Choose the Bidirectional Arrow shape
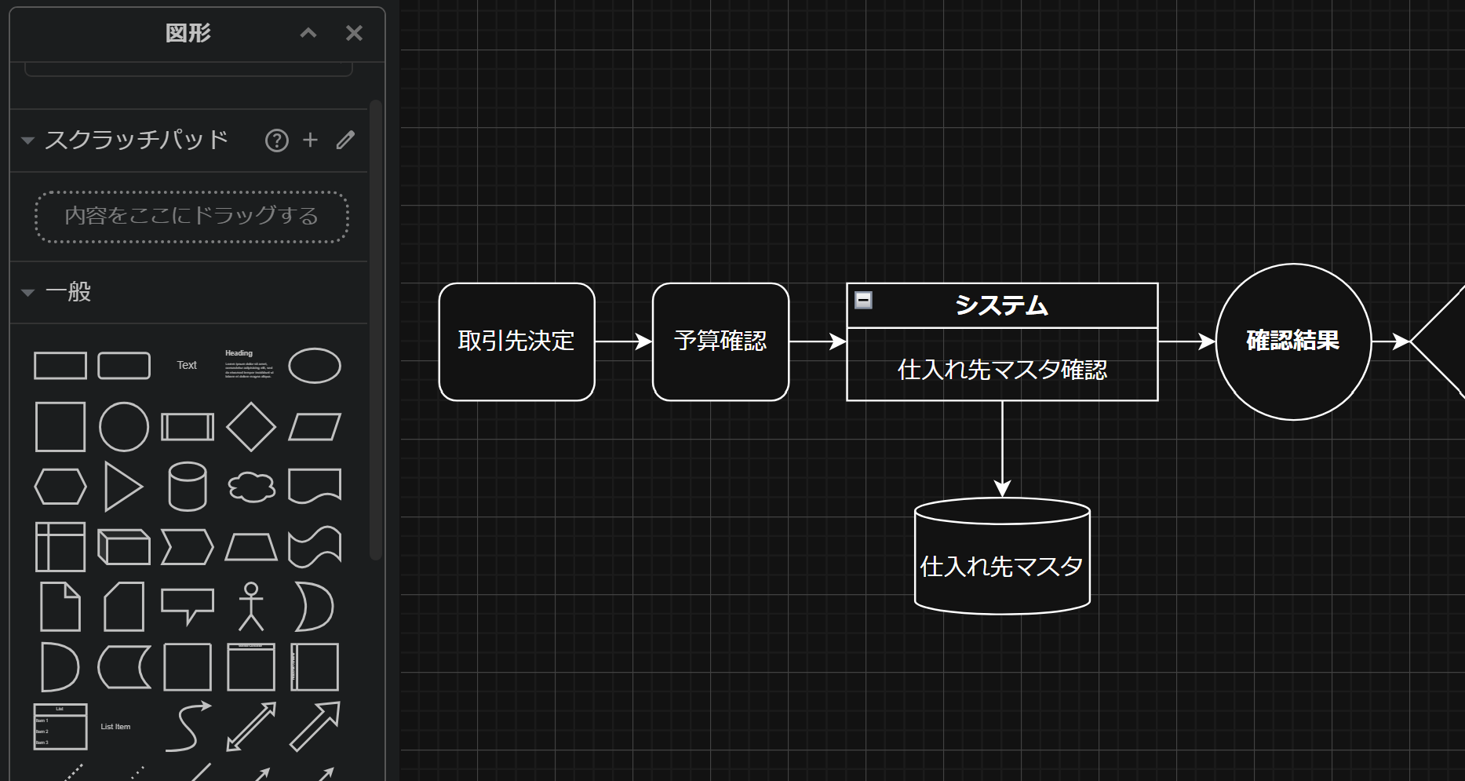 tap(251, 727)
